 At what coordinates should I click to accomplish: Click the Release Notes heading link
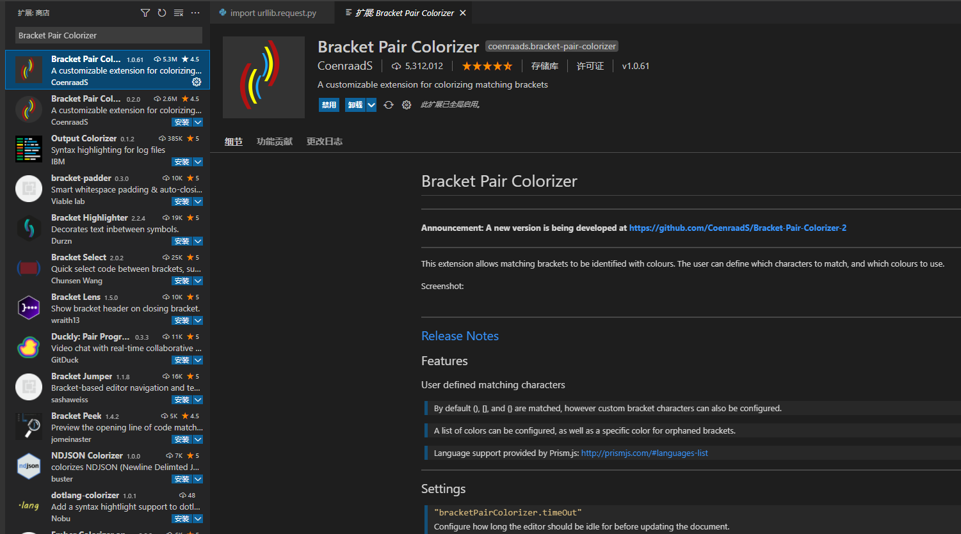click(x=460, y=336)
